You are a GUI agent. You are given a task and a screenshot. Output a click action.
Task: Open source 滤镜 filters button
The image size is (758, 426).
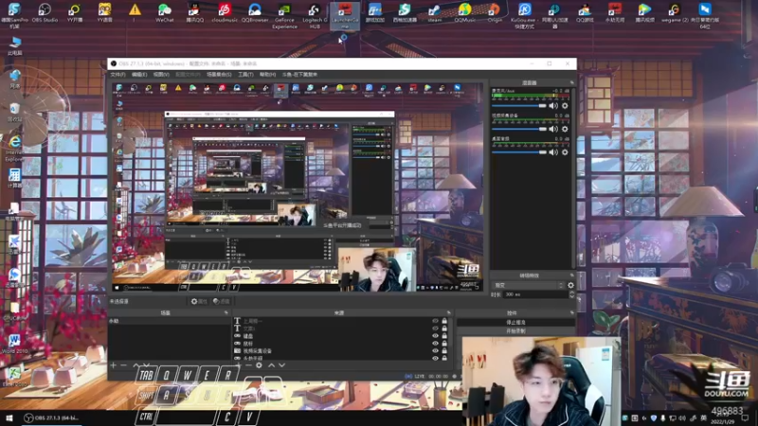coord(222,301)
